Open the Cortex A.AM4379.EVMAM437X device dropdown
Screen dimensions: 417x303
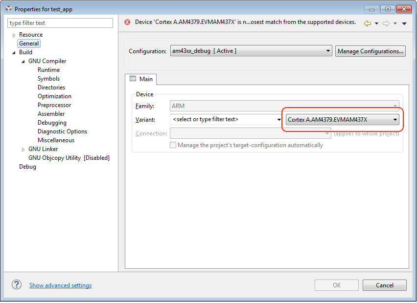[342, 120]
